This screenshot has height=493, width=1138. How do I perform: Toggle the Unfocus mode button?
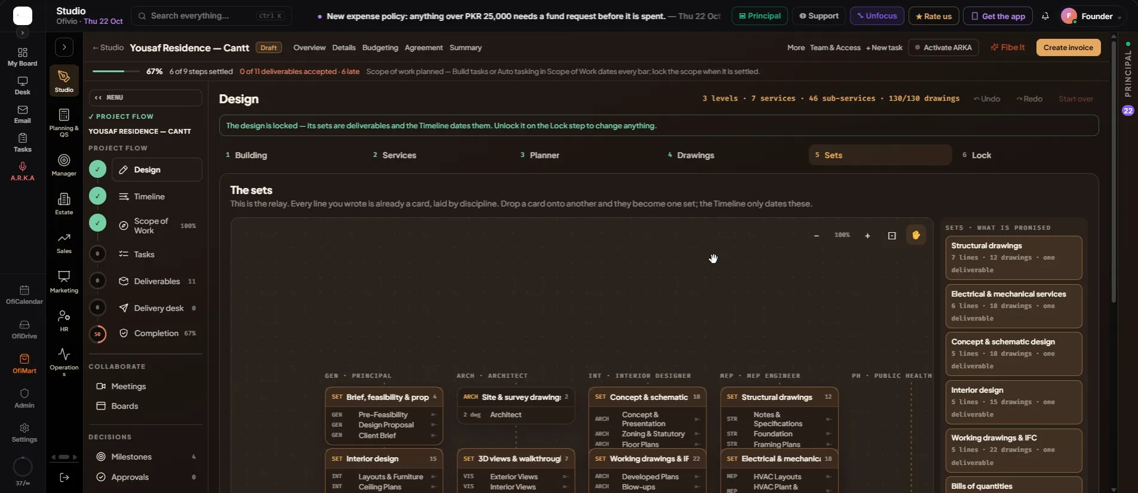[x=877, y=16]
